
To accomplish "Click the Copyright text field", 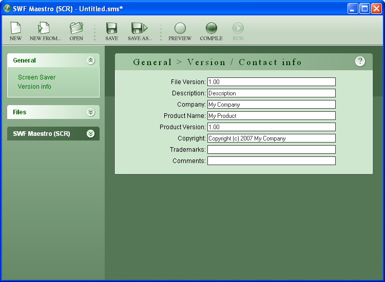I will tap(272, 138).
